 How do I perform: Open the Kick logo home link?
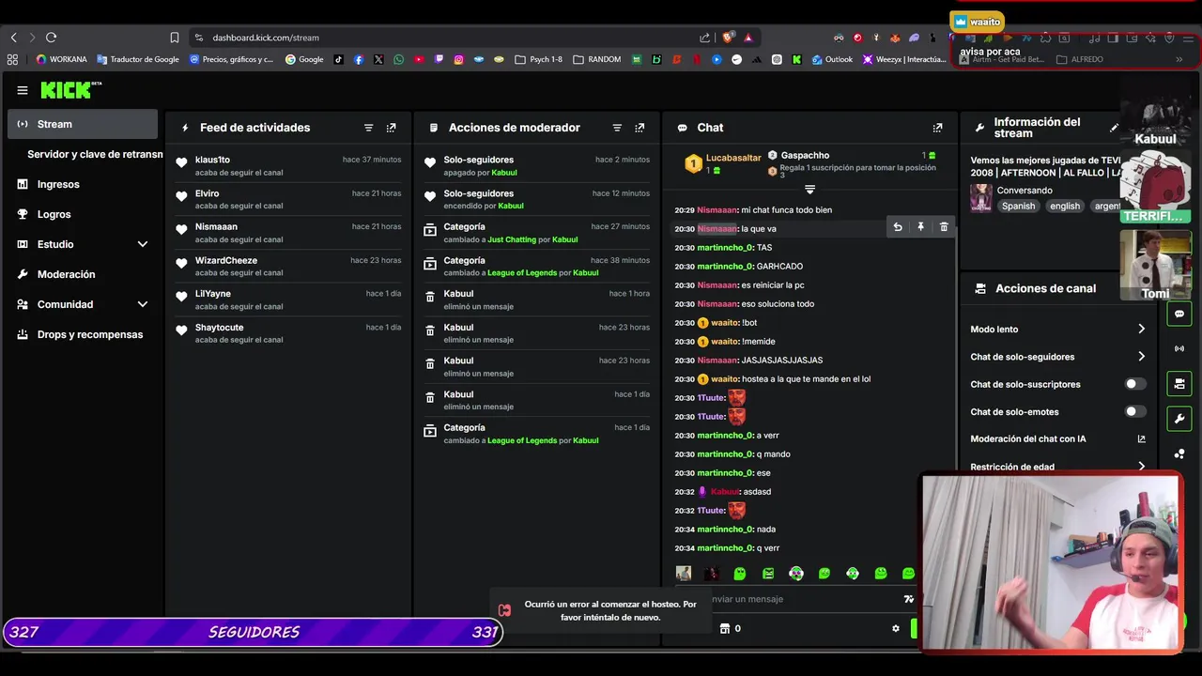(x=70, y=90)
